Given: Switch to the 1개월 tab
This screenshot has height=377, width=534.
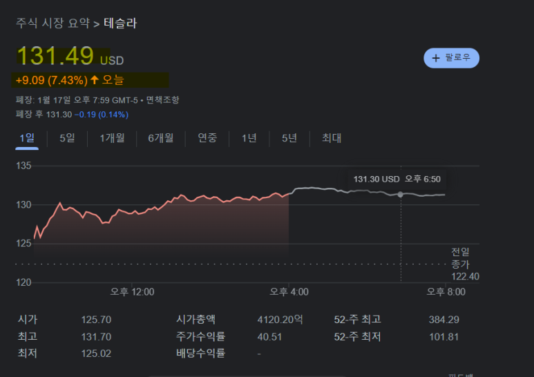Looking at the screenshot, I should point(112,138).
